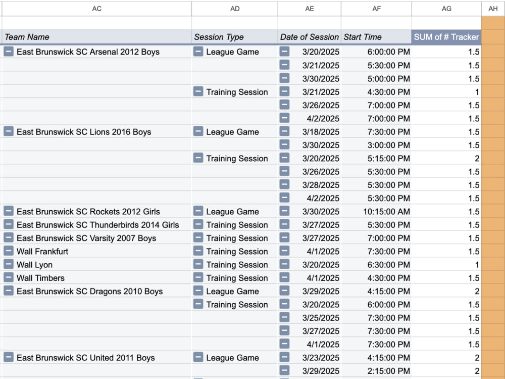This screenshot has height=379, width=505.
Task: Collapse the East Brunswick SC Lions 2016 Boys group
Action: (9, 131)
